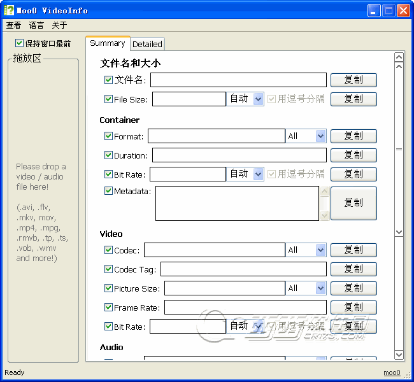This screenshot has width=414, height=382.
Task: Click the Frame Rate text field
Action: (x=245, y=308)
